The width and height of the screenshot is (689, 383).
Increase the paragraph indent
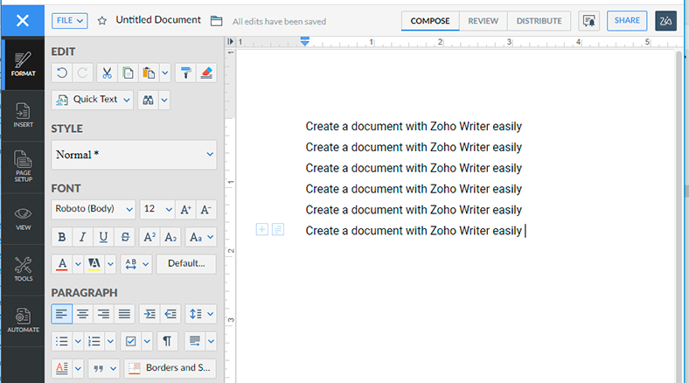coord(150,314)
